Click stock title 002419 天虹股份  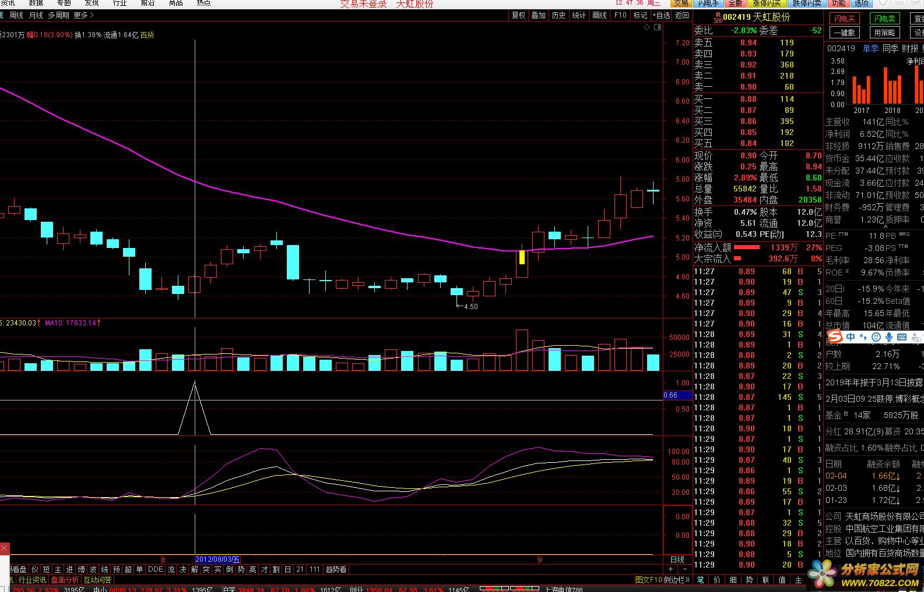[756, 17]
